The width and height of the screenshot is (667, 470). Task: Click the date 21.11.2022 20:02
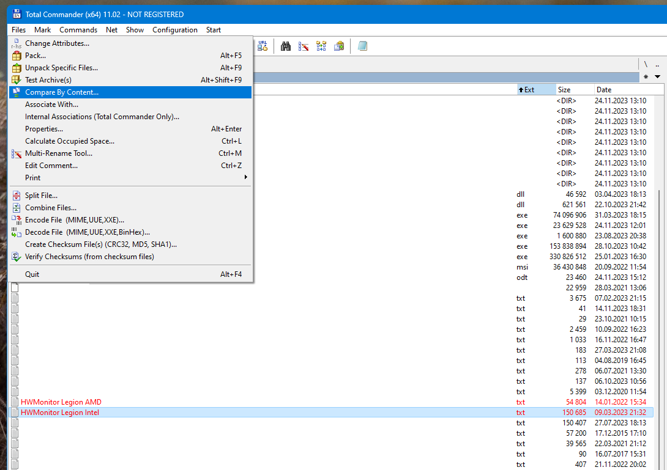(620, 464)
